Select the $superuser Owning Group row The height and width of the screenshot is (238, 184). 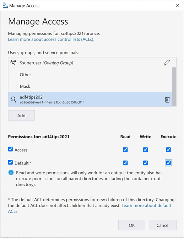(90, 63)
